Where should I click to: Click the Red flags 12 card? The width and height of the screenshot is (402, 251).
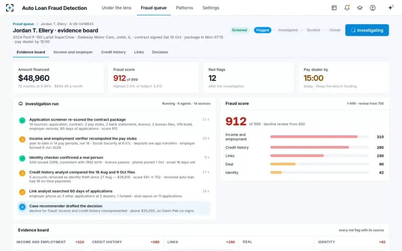coord(249,78)
